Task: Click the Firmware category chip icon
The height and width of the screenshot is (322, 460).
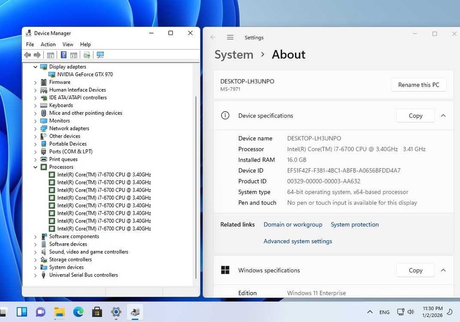Action: (x=44, y=82)
